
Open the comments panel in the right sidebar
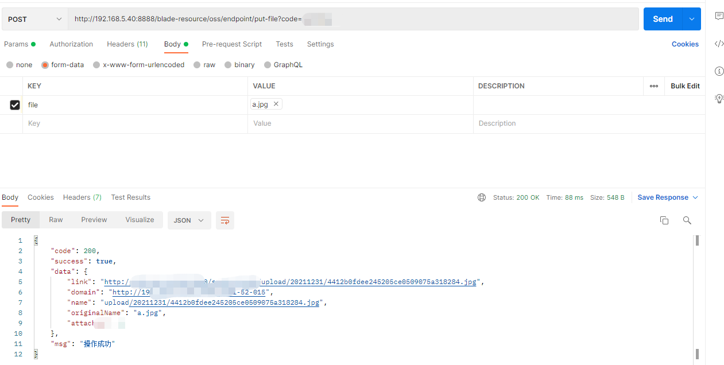pos(719,16)
